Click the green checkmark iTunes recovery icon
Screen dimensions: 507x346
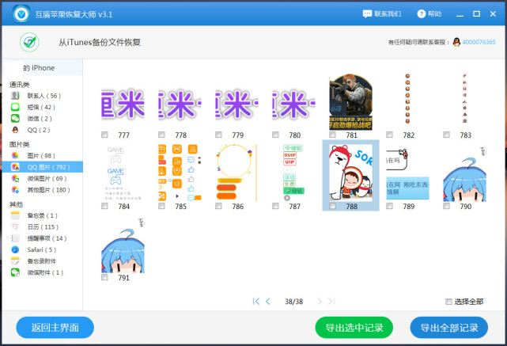pyautogui.click(x=29, y=43)
